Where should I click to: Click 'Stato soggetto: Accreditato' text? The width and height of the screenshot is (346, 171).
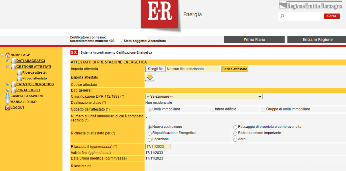(x=145, y=41)
